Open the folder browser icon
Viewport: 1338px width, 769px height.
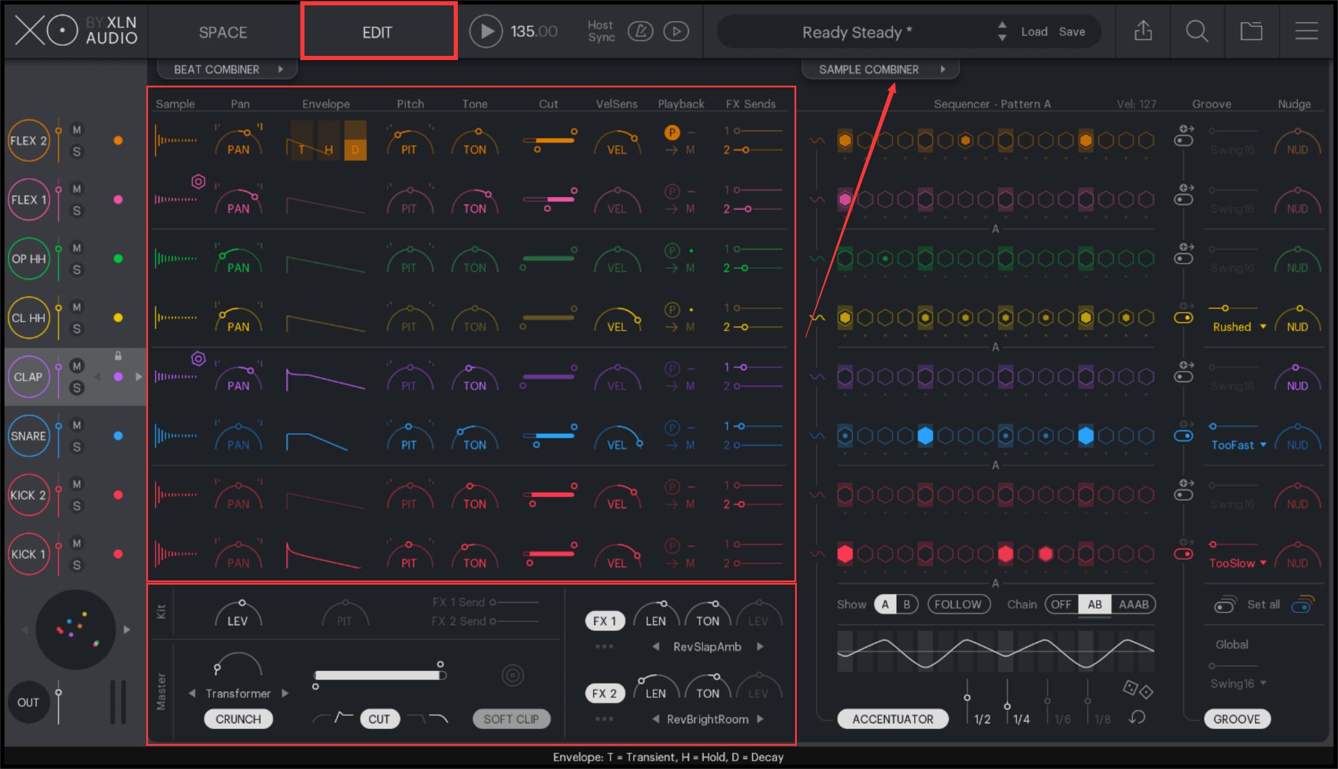pos(1251,31)
